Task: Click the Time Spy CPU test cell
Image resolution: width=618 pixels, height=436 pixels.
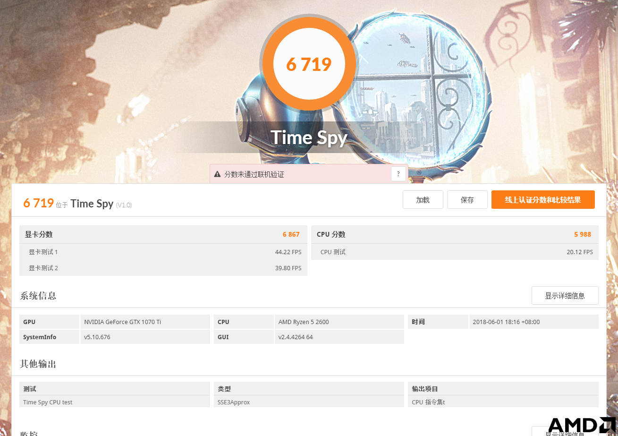Action: pos(115,402)
